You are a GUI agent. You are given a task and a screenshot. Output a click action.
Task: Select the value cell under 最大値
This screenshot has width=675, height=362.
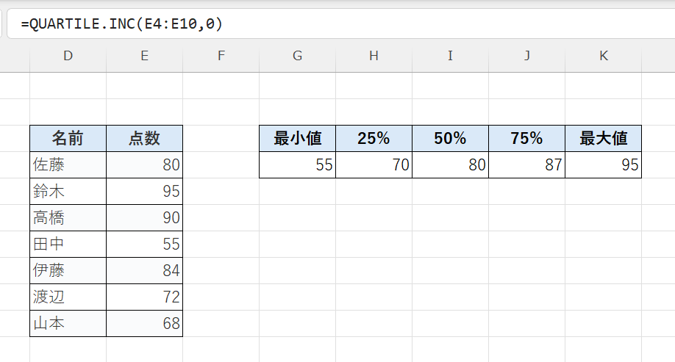pyautogui.click(x=603, y=164)
